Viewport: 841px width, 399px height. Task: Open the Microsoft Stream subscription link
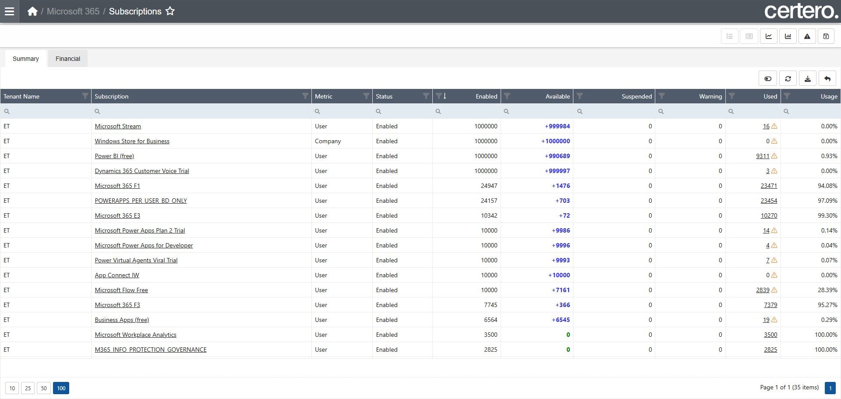coord(118,126)
